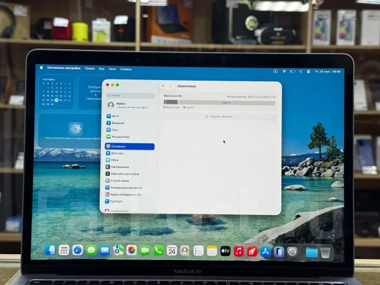Select Spotlight in the settings sidebar
Viewport: 380px width, 285px height.
(129, 201)
